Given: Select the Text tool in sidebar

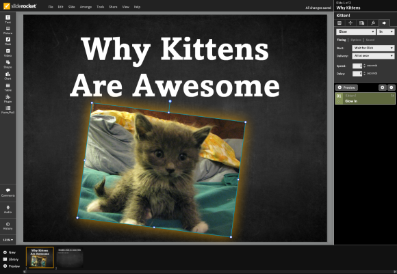Looking at the screenshot, I should click(x=8, y=19).
